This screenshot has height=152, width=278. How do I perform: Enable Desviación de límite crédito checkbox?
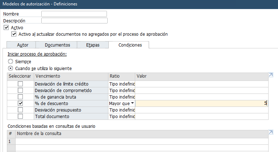(20, 84)
